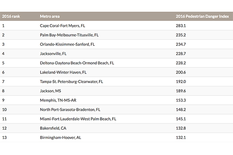Click rank number 12 in the Bakersfield row
Viewport: 233px width, 155px height.
4,128
